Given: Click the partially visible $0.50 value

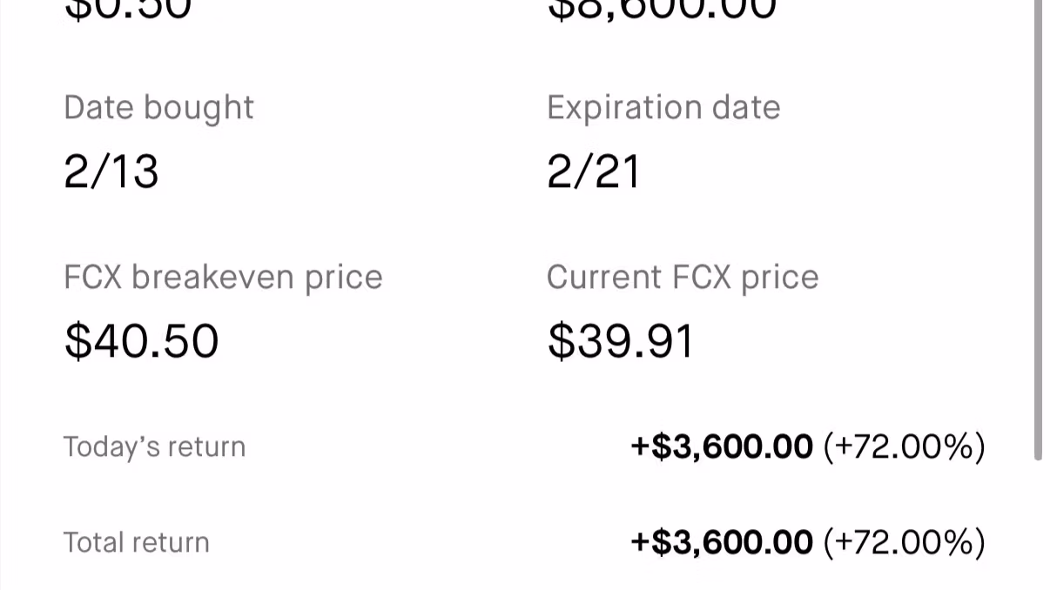Looking at the screenshot, I should [128, 9].
